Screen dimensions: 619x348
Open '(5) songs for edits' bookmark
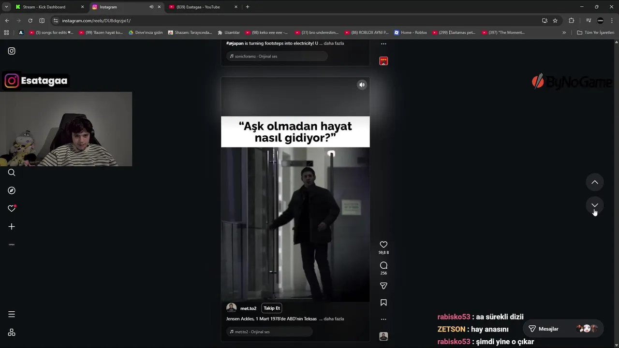coord(51,32)
